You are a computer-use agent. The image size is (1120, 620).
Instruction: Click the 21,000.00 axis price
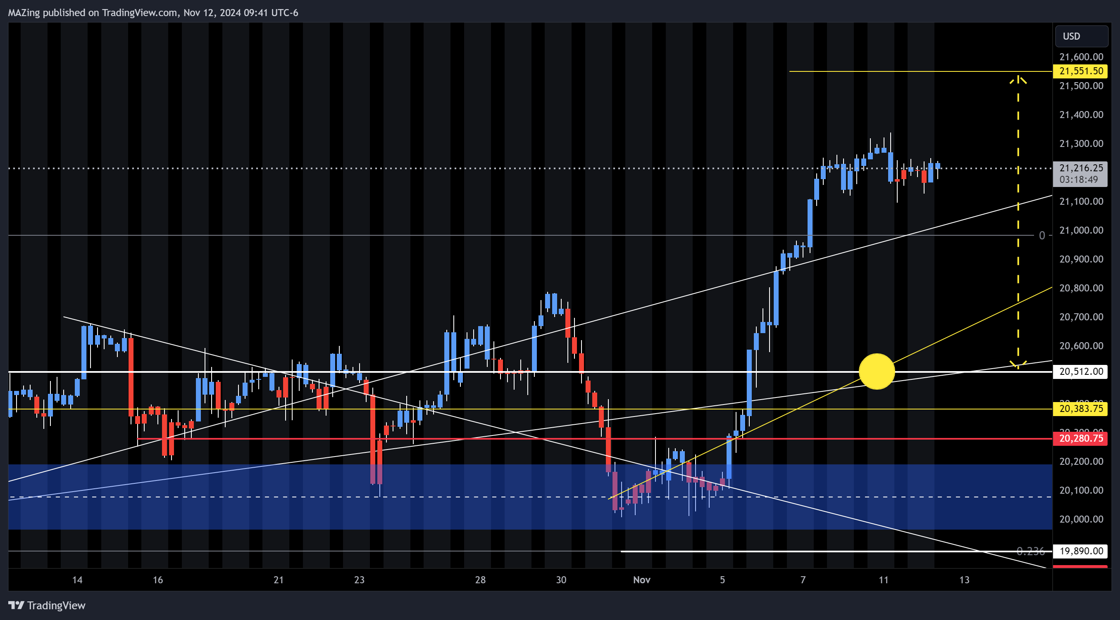coord(1081,230)
